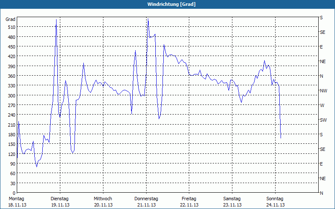Click the 'Mittwoch' day label
Screen dimensions: 335x209
103,199
